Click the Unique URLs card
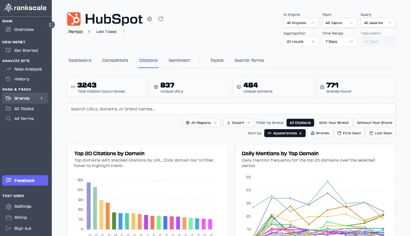 tap(190, 87)
